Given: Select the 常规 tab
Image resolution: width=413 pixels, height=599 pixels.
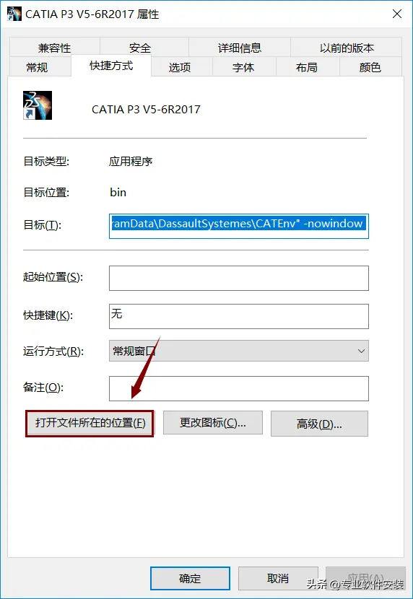Looking at the screenshot, I should point(37,67).
